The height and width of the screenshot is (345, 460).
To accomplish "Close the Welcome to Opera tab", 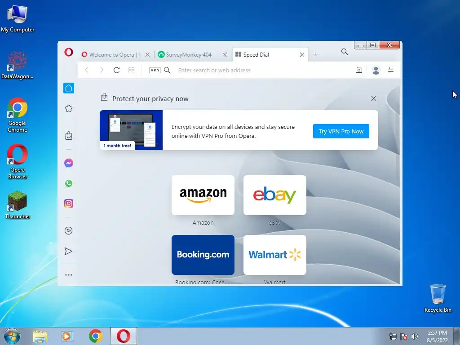I will tap(147, 54).
